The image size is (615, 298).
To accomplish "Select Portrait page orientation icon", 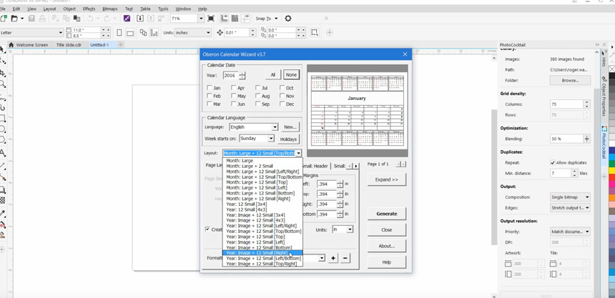I will 119,33.
